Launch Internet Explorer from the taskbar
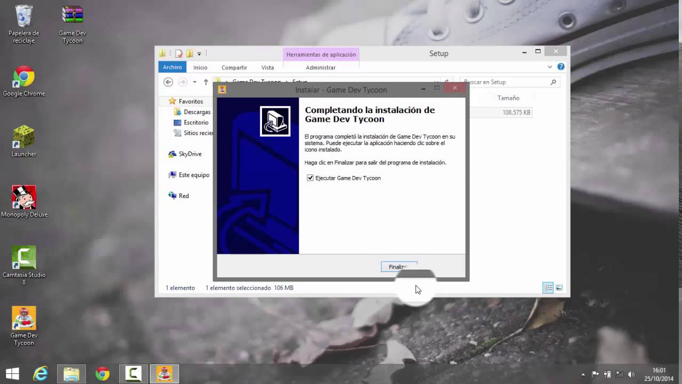 pyautogui.click(x=41, y=374)
